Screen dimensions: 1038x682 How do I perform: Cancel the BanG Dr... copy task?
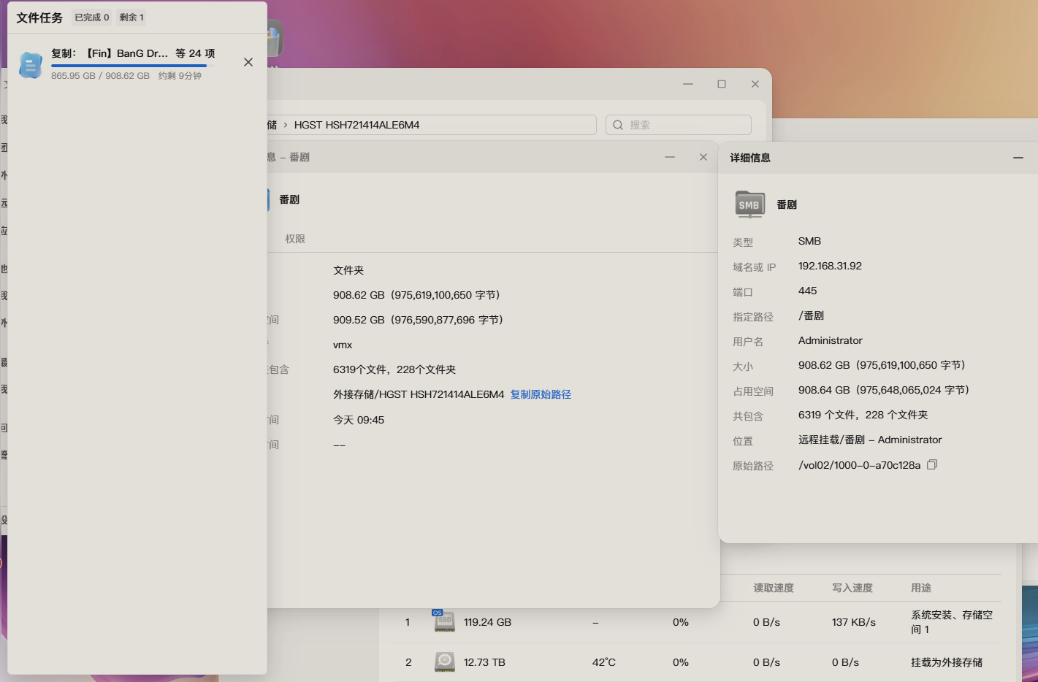(x=248, y=62)
